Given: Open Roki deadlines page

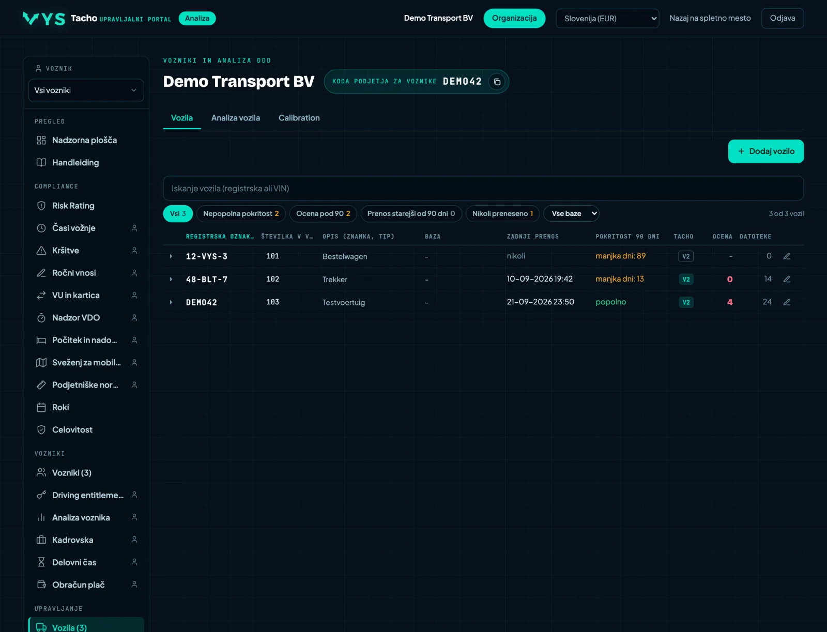Looking at the screenshot, I should pyautogui.click(x=86, y=407).
